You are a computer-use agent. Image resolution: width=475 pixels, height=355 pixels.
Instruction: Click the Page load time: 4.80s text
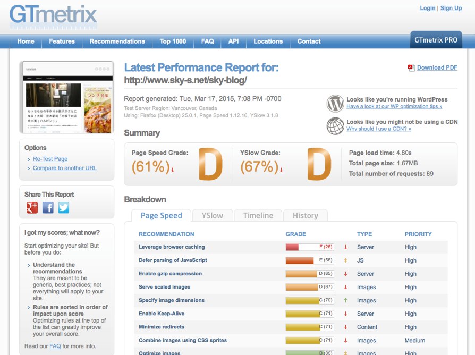click(380, 153)
